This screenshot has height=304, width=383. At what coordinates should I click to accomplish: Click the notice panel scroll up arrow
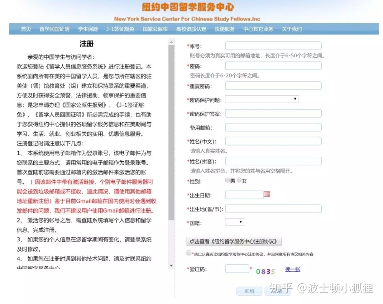point(172,42)
